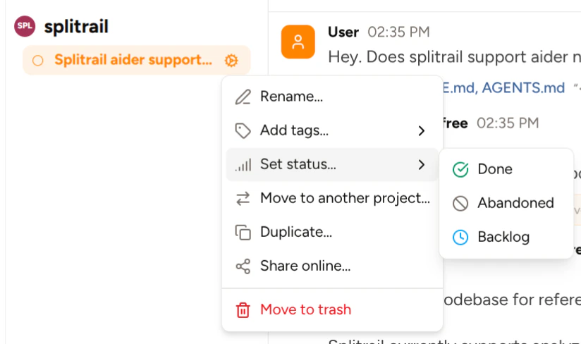Expand the Add tags submenu chevron
Image resolution: width=581 pixels, height=344 pixels.
point(422,130)
